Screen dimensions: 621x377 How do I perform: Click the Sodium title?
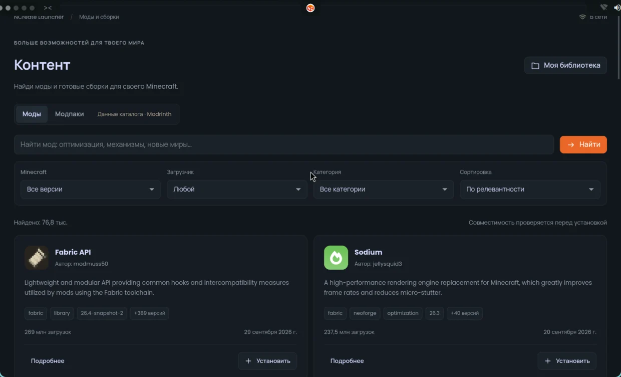368,252
